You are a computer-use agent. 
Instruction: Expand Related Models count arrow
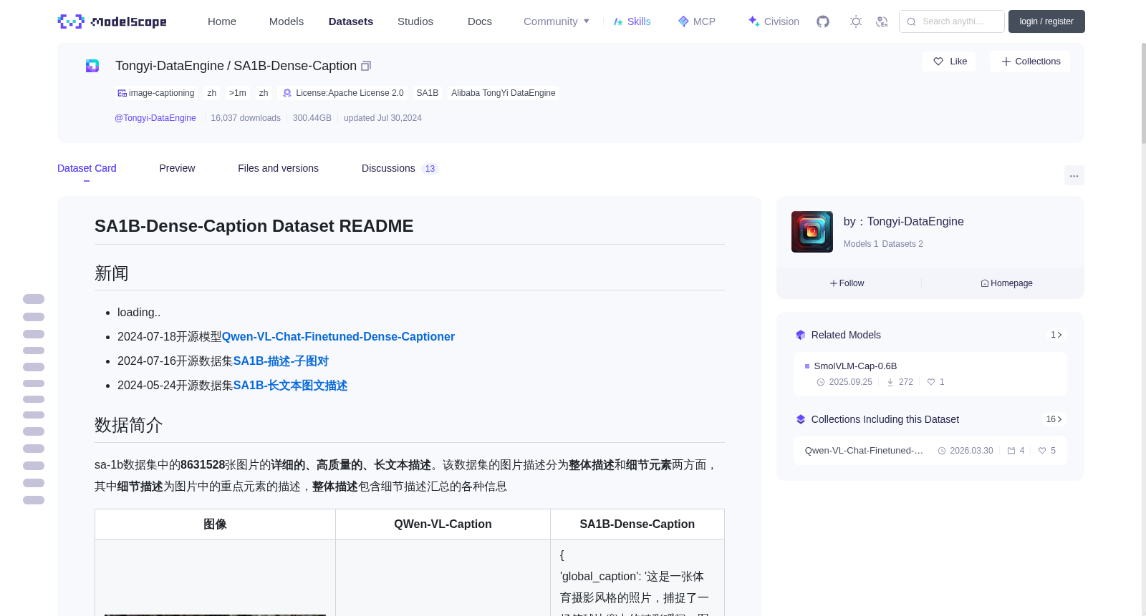(x=1056, y=335)
